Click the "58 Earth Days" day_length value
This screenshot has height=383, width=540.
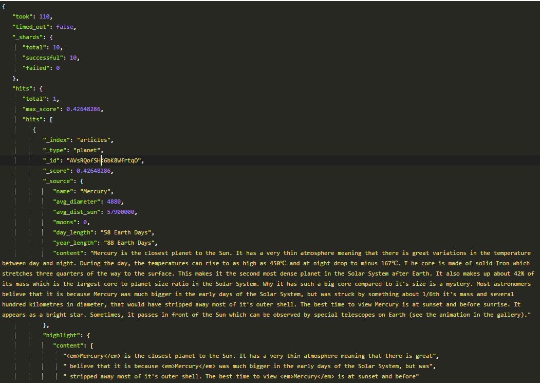127,232
